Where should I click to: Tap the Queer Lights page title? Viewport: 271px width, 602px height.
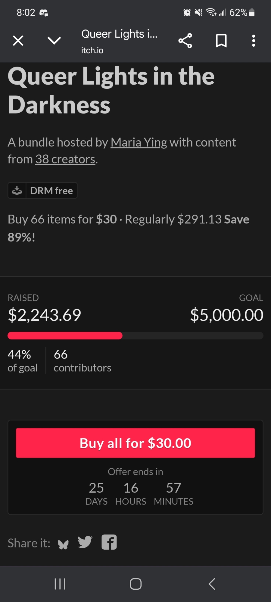119,34
